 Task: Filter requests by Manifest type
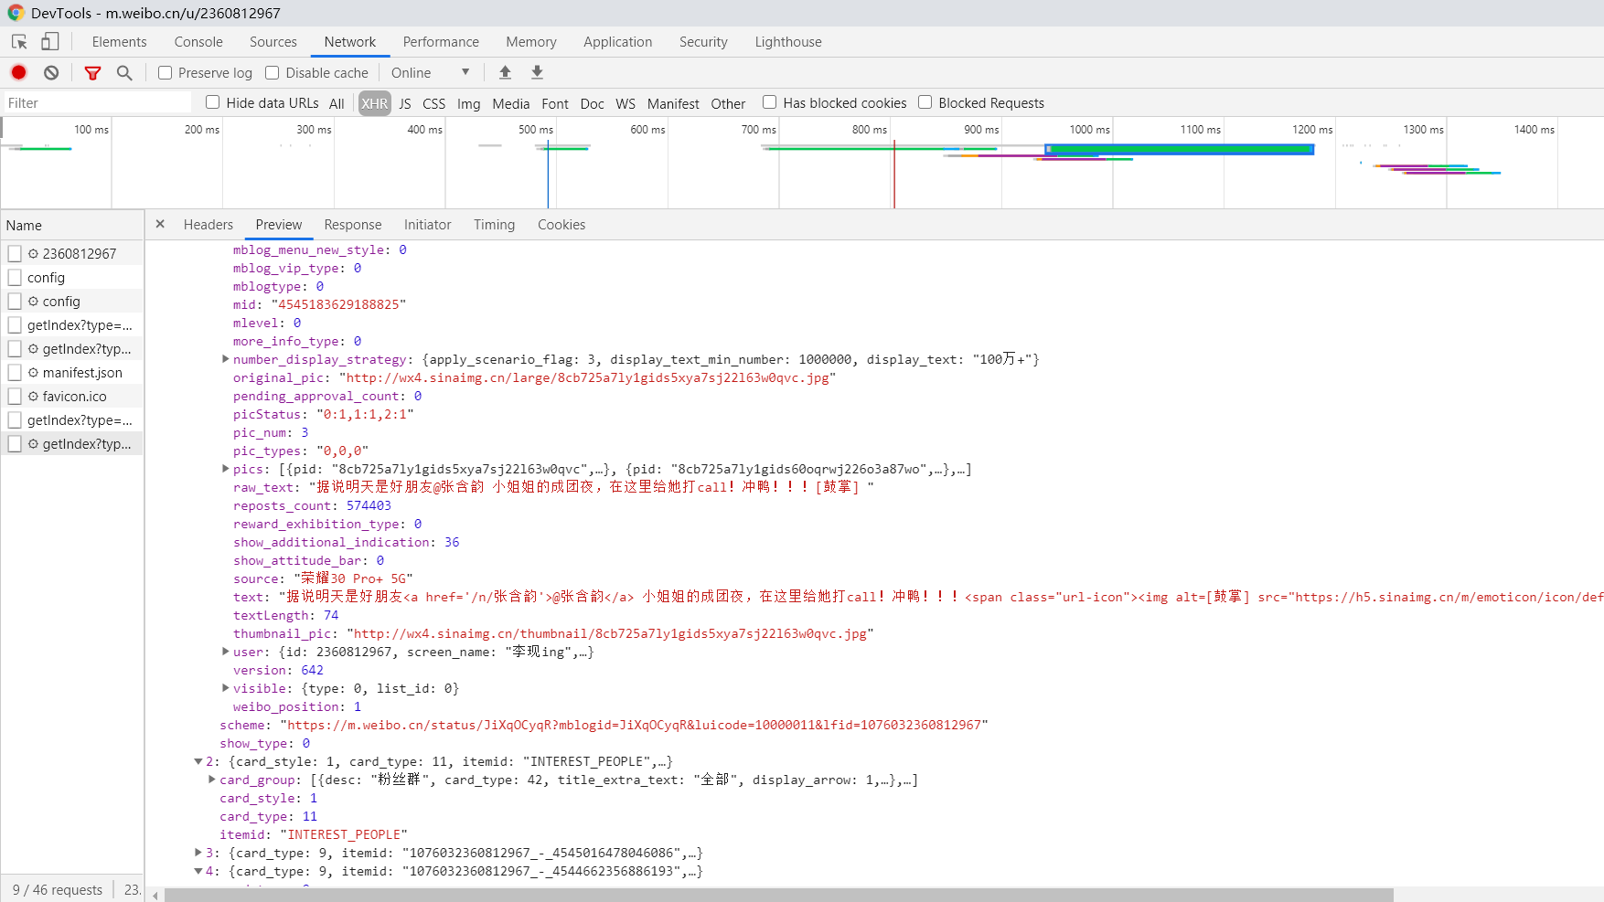(x=673, y=103)
